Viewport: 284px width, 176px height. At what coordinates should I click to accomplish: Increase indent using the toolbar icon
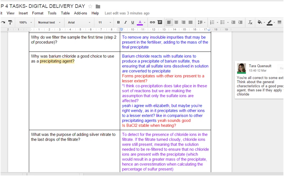click(240, 22)
